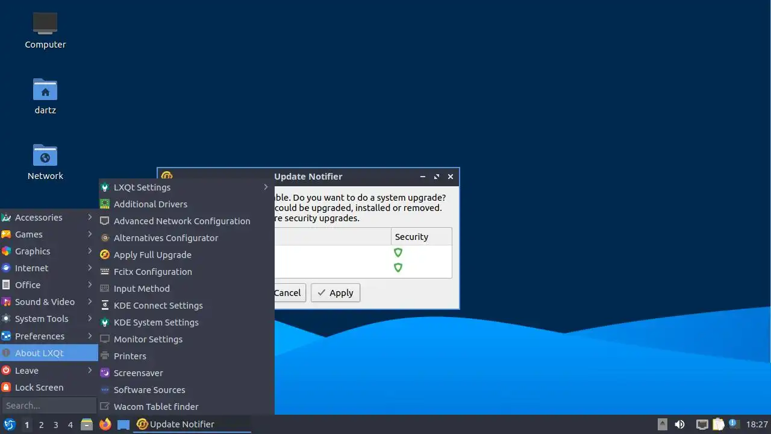Expand the Leave submenu

49,371
